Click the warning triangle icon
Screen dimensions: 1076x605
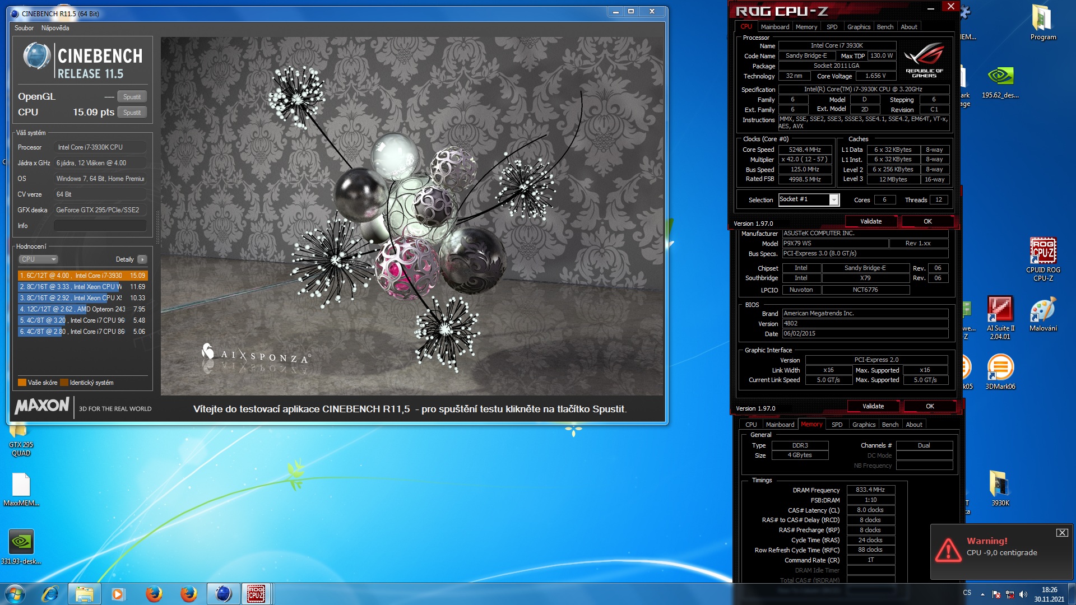(948, 550)
